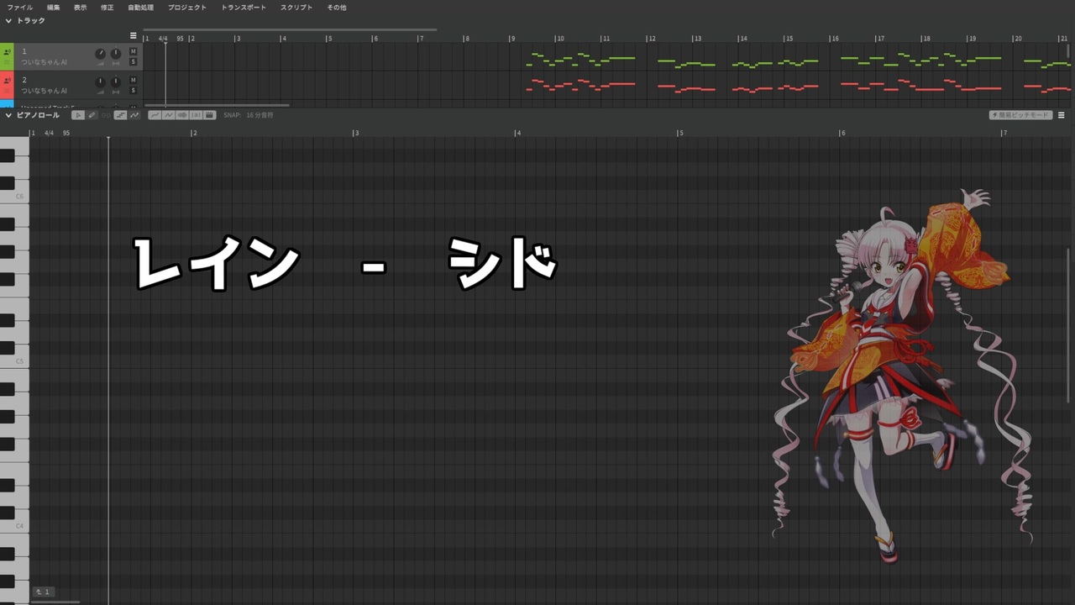Click the link notes chain icon
The image size is (1075, 605).
pyautogui.click(x=106, y=115)
